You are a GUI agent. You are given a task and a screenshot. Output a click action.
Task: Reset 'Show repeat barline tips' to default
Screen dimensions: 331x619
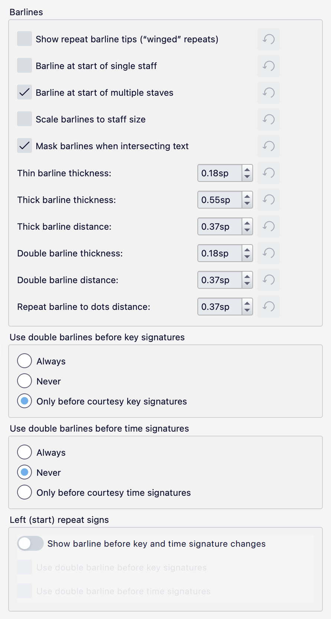[268, 39]
